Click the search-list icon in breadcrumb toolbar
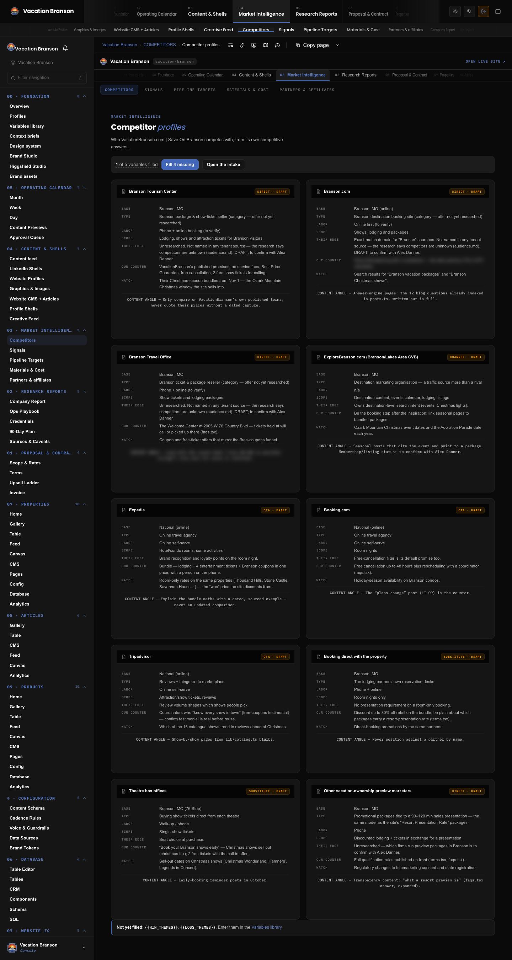The height and width of the screenshot is (960, 512). [x=231, y=45]
